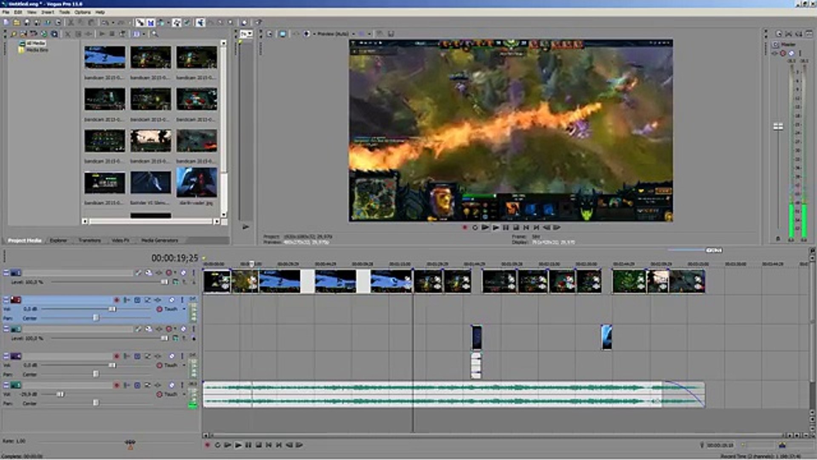The image size is (817, 460).
Task: Click the Open project folder icon
Action: point(17,23)
